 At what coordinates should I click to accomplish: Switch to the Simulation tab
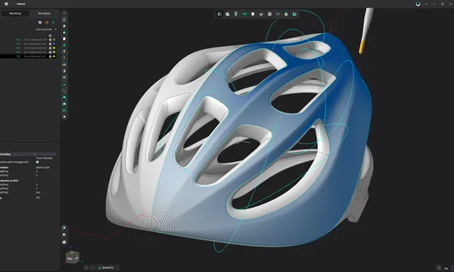coord(44,14)
